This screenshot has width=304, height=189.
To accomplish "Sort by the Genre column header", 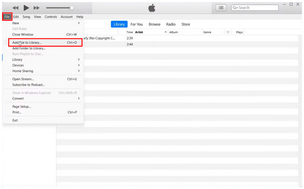I will (x=213, y=32).
